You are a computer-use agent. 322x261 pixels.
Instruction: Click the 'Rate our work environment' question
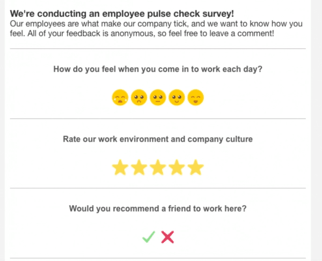pos(158,139)
